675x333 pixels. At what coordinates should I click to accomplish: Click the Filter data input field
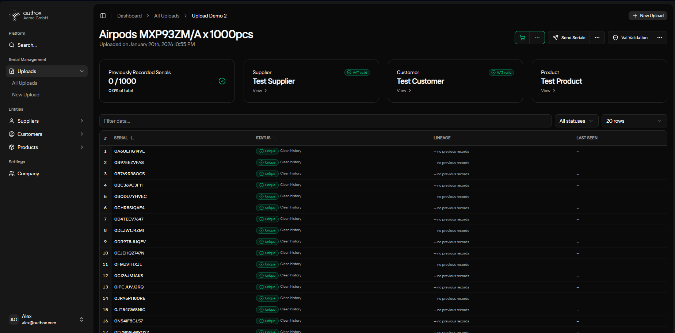[x=325, y=121]
